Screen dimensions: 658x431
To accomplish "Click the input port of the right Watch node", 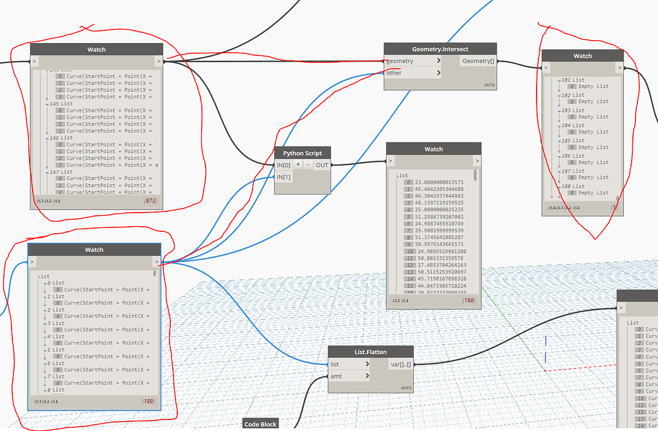I will coord(546,66).
